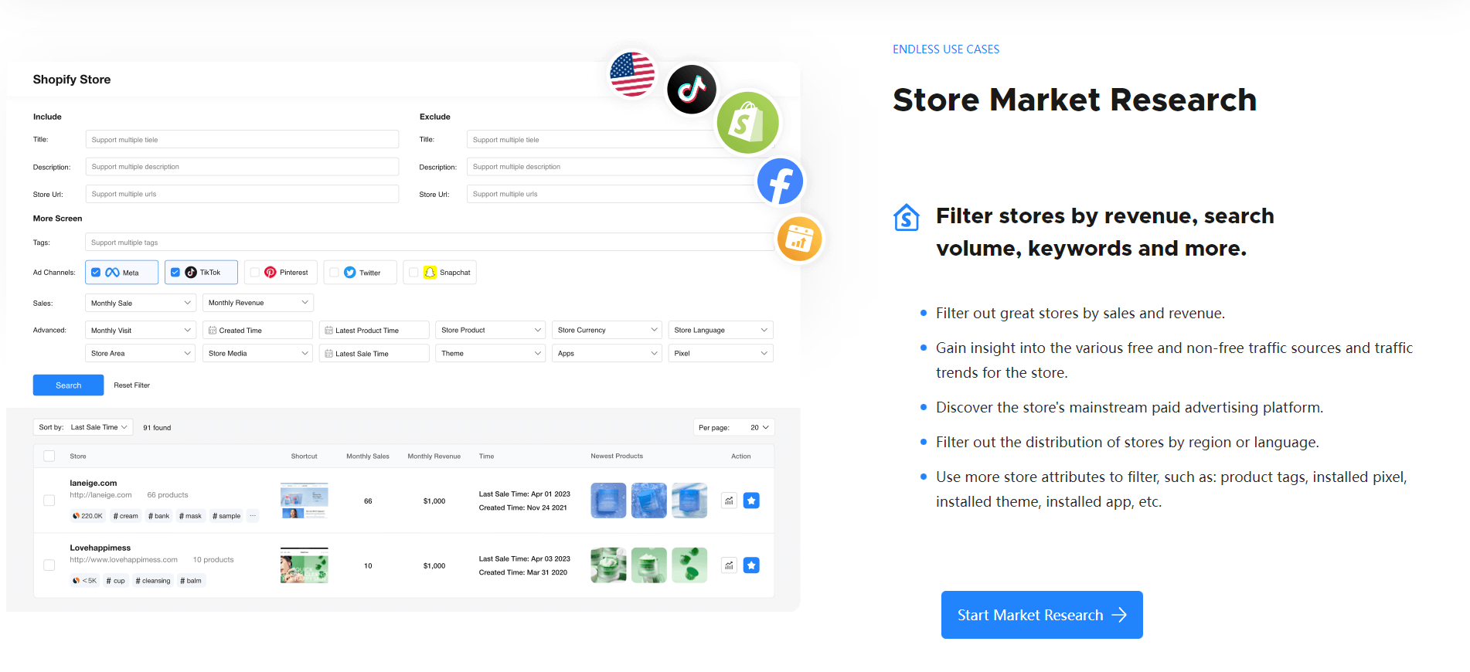Visit the http://laneige.com URL

101,495
